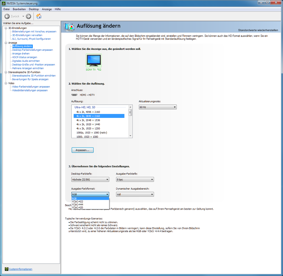Open the Bearbeiten menu

point(19,9)
